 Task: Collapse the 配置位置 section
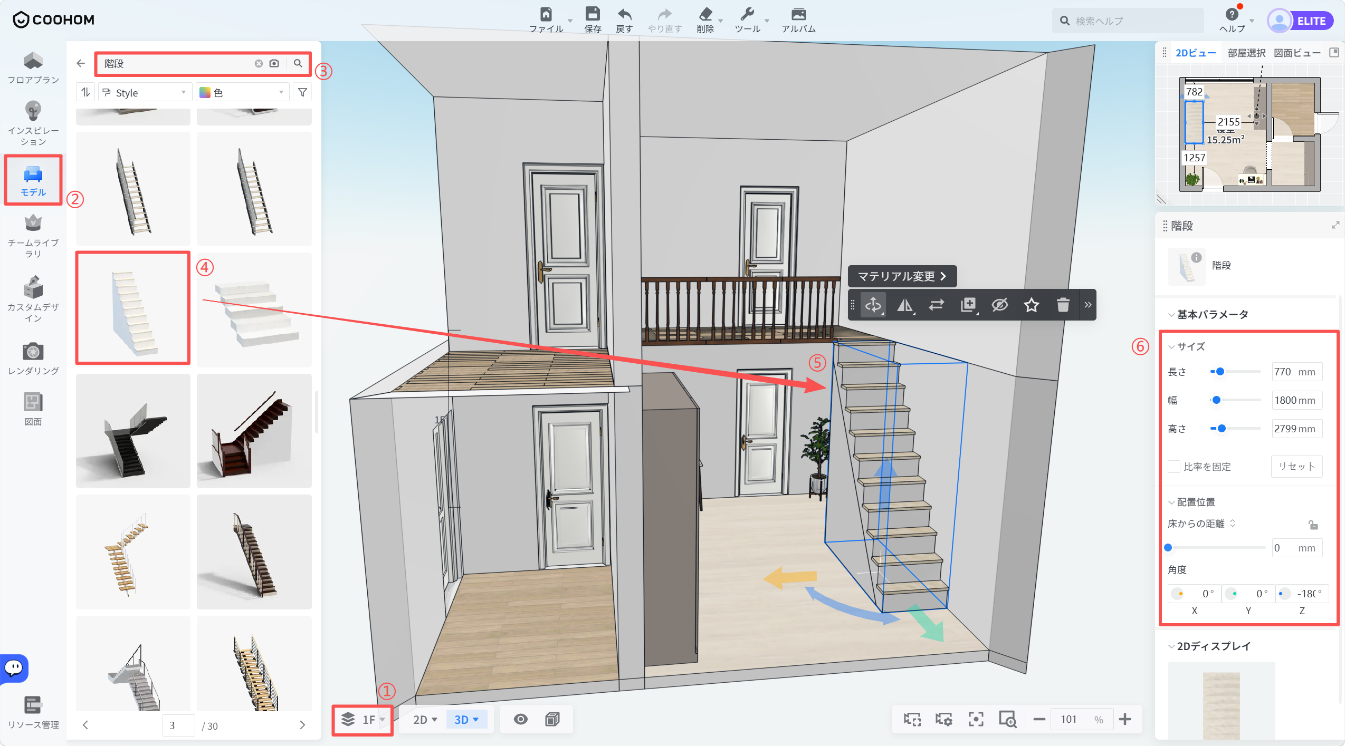(x=1171, y=502)
